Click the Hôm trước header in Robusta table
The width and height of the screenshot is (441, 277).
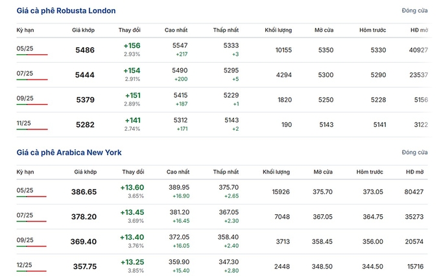point(373,30)
